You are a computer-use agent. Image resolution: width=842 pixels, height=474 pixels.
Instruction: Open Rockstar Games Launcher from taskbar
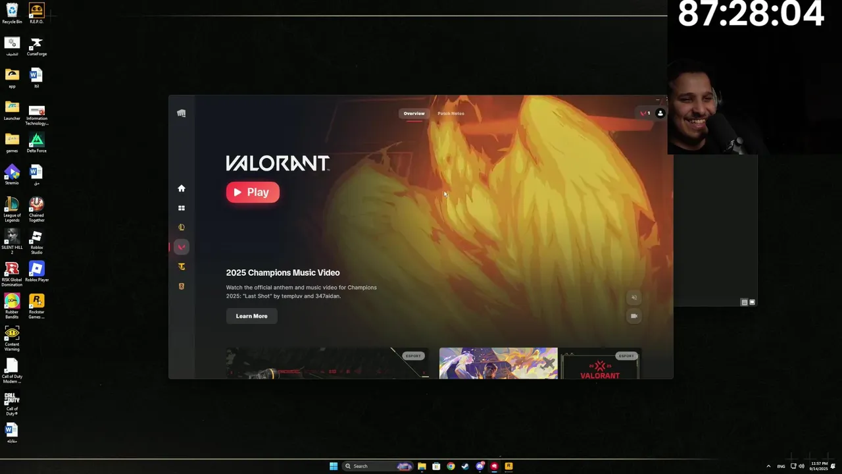click(x=508, y=466)
